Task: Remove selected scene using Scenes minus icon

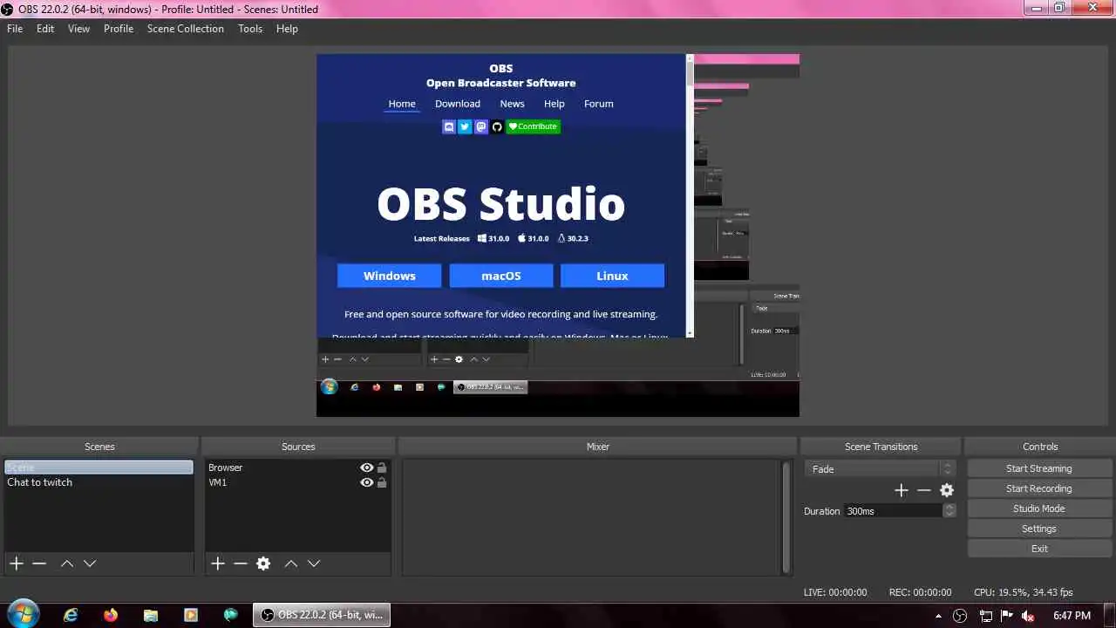Action: pyautogui.click(x=39, y=563)
